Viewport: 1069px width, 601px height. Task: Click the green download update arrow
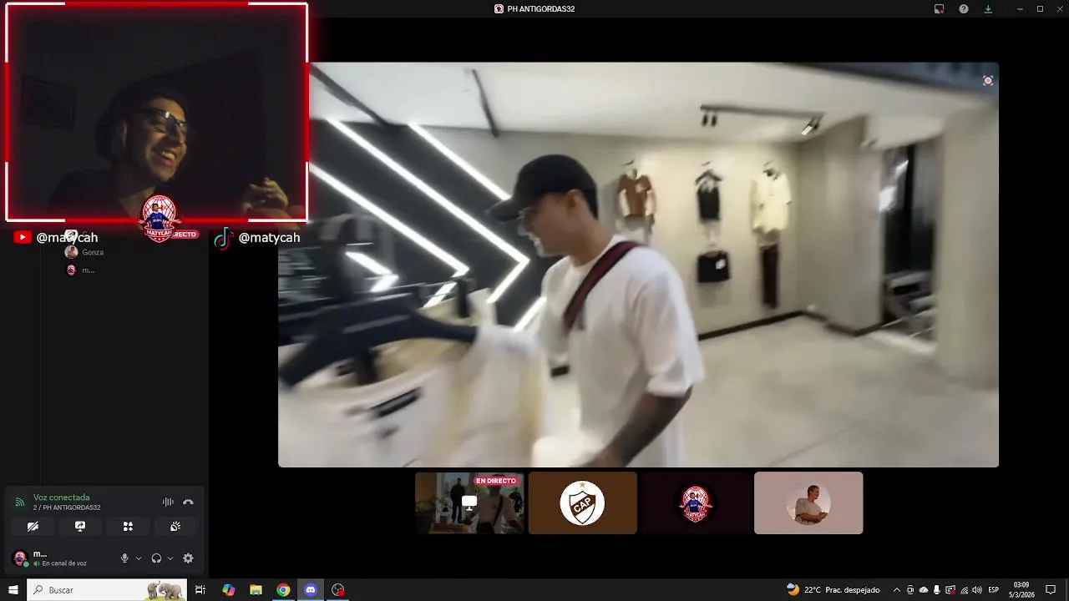coord(988,9)
